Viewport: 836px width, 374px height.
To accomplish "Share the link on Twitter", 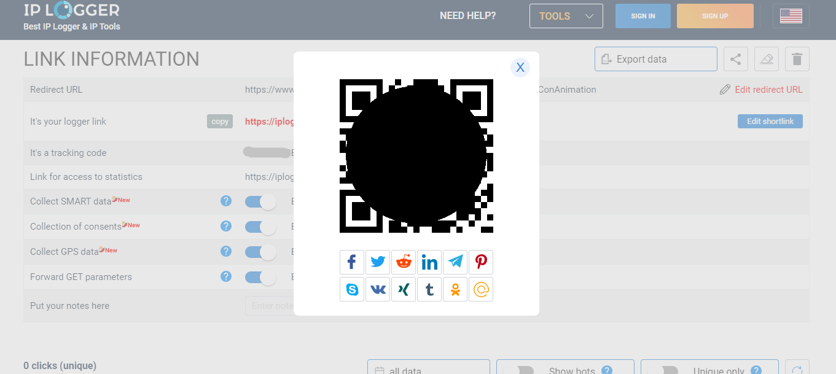I will coord(378,262).
